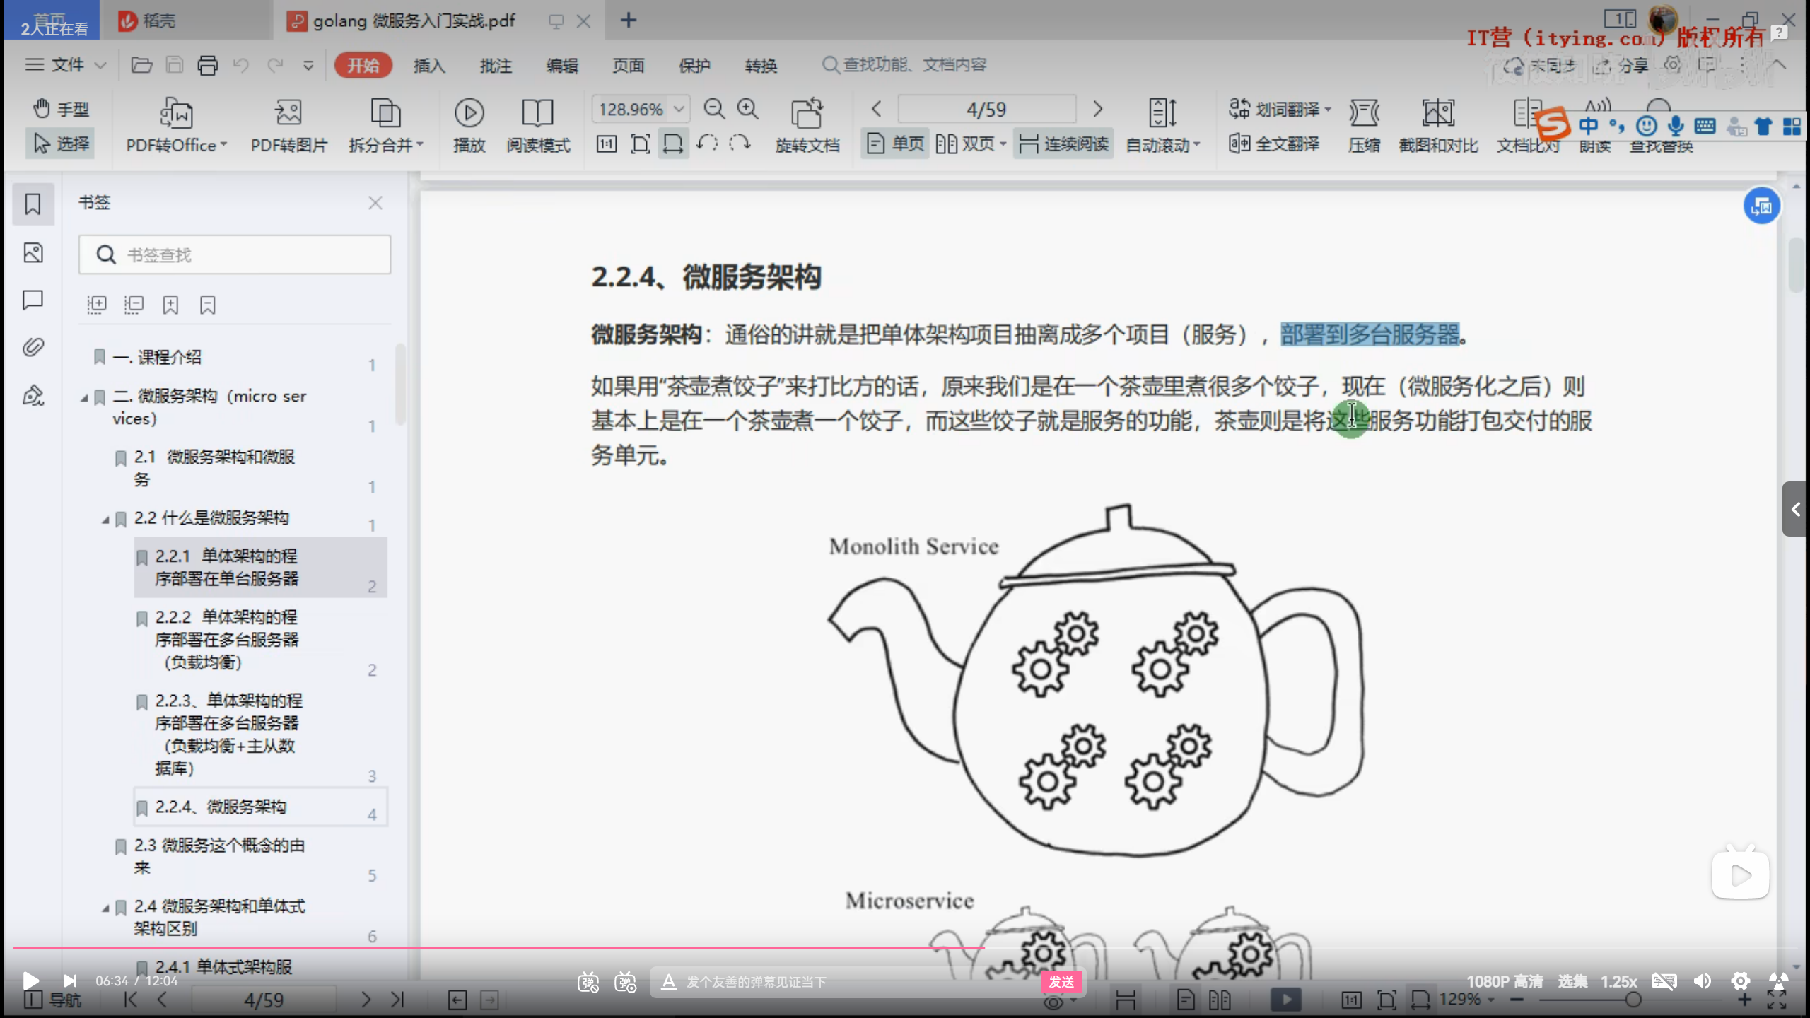Open 自动滚动 auto scroll dropdown
Screen dimensions: 1810x1018
1163,126
